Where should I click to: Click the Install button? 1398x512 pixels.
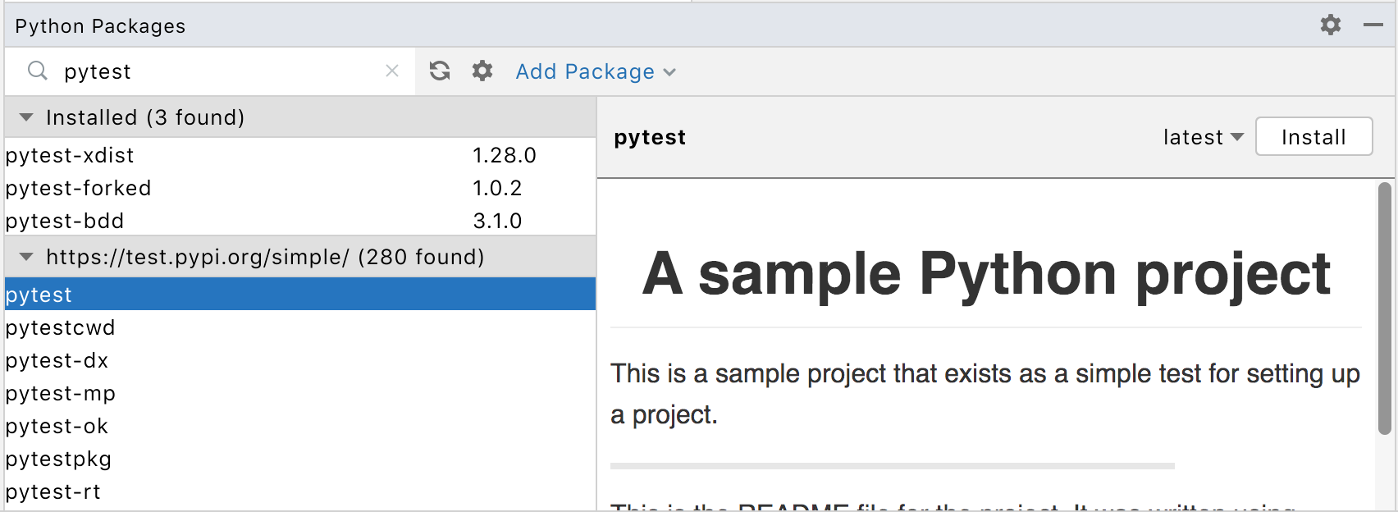click(1313, 136)
